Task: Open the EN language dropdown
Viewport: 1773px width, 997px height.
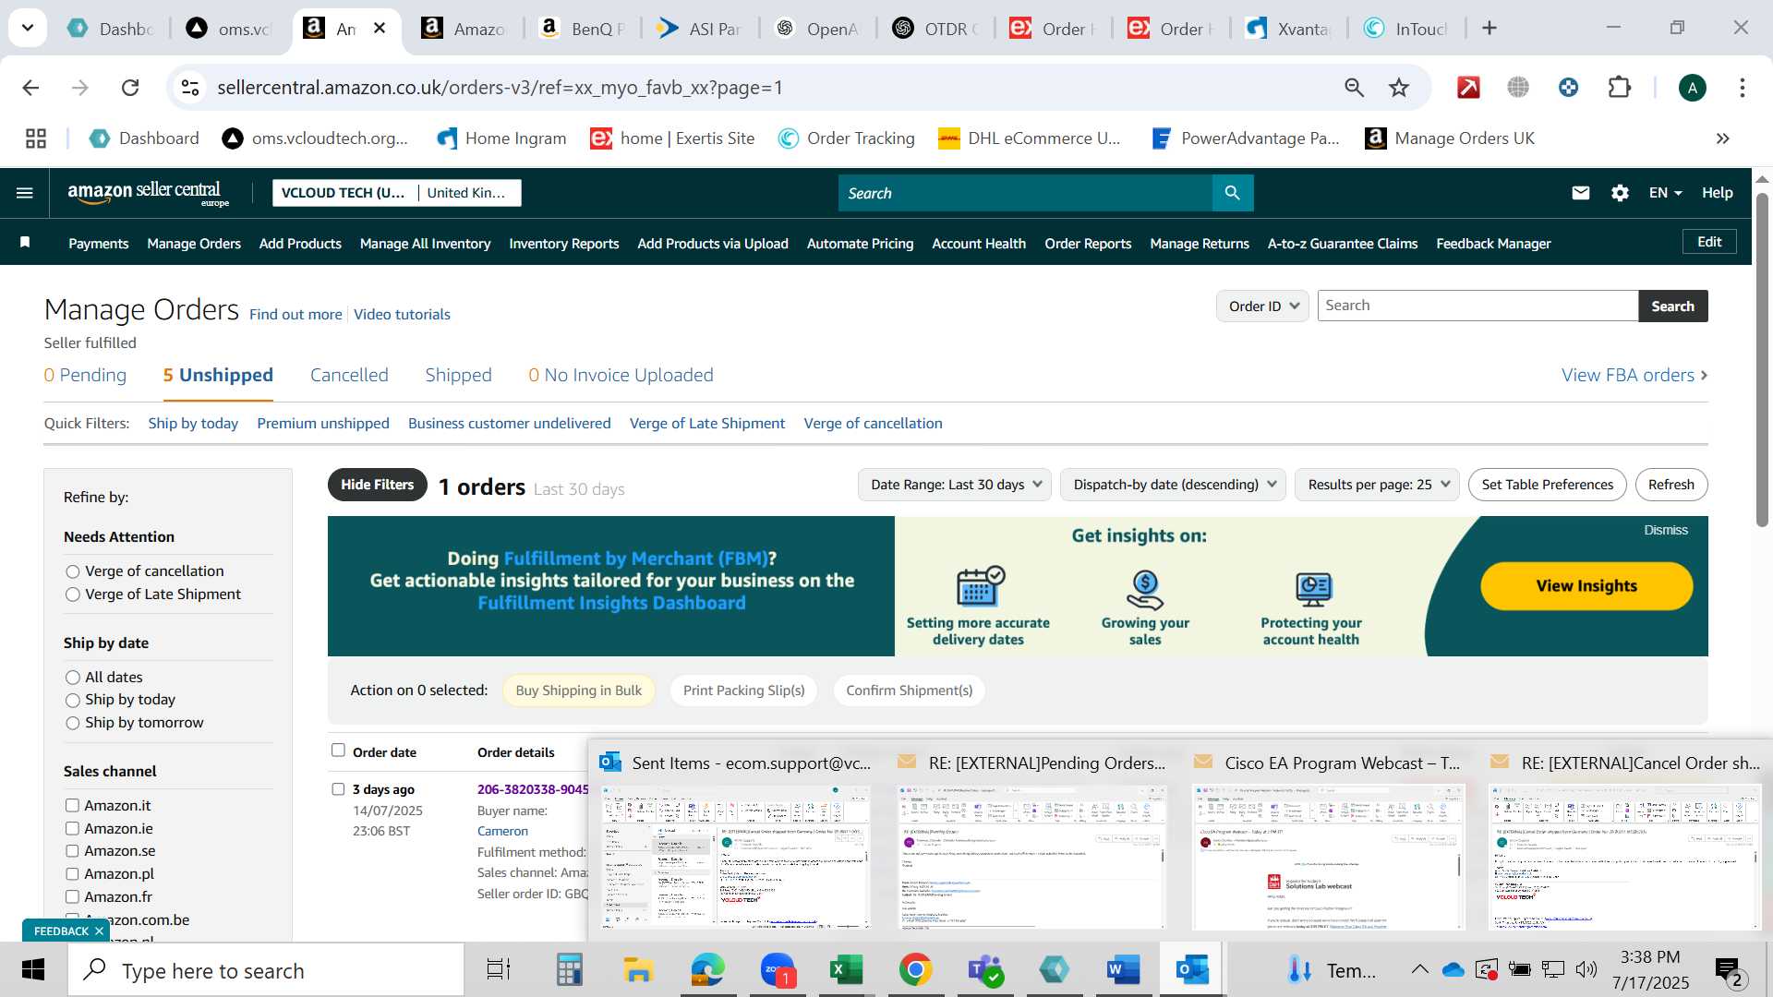Action: pyautogui.click(x=1665, y=193)
